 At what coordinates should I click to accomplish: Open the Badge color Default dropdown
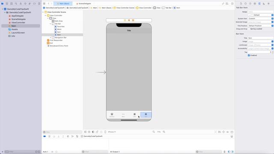(x=261, y=15)
